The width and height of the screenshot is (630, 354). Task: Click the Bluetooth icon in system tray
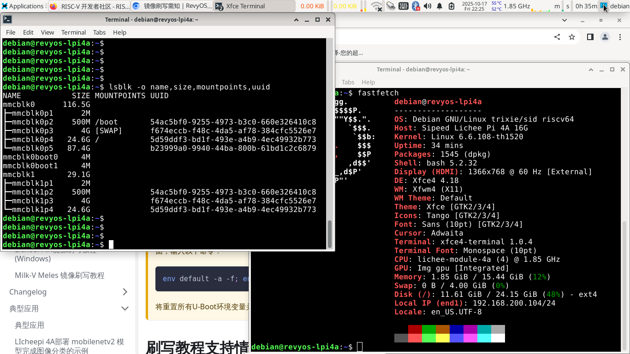point(416,6)
